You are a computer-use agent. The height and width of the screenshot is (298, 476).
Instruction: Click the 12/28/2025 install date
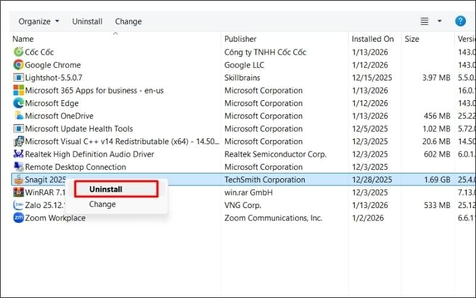[372, 179]
